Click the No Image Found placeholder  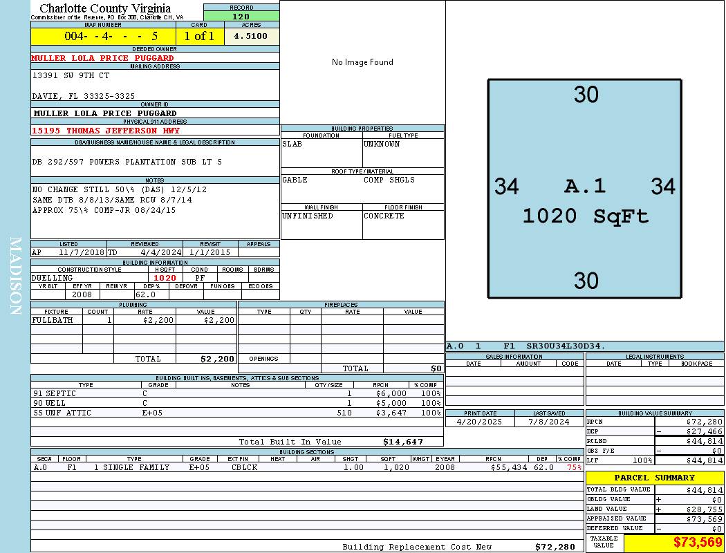pos(362,62)
